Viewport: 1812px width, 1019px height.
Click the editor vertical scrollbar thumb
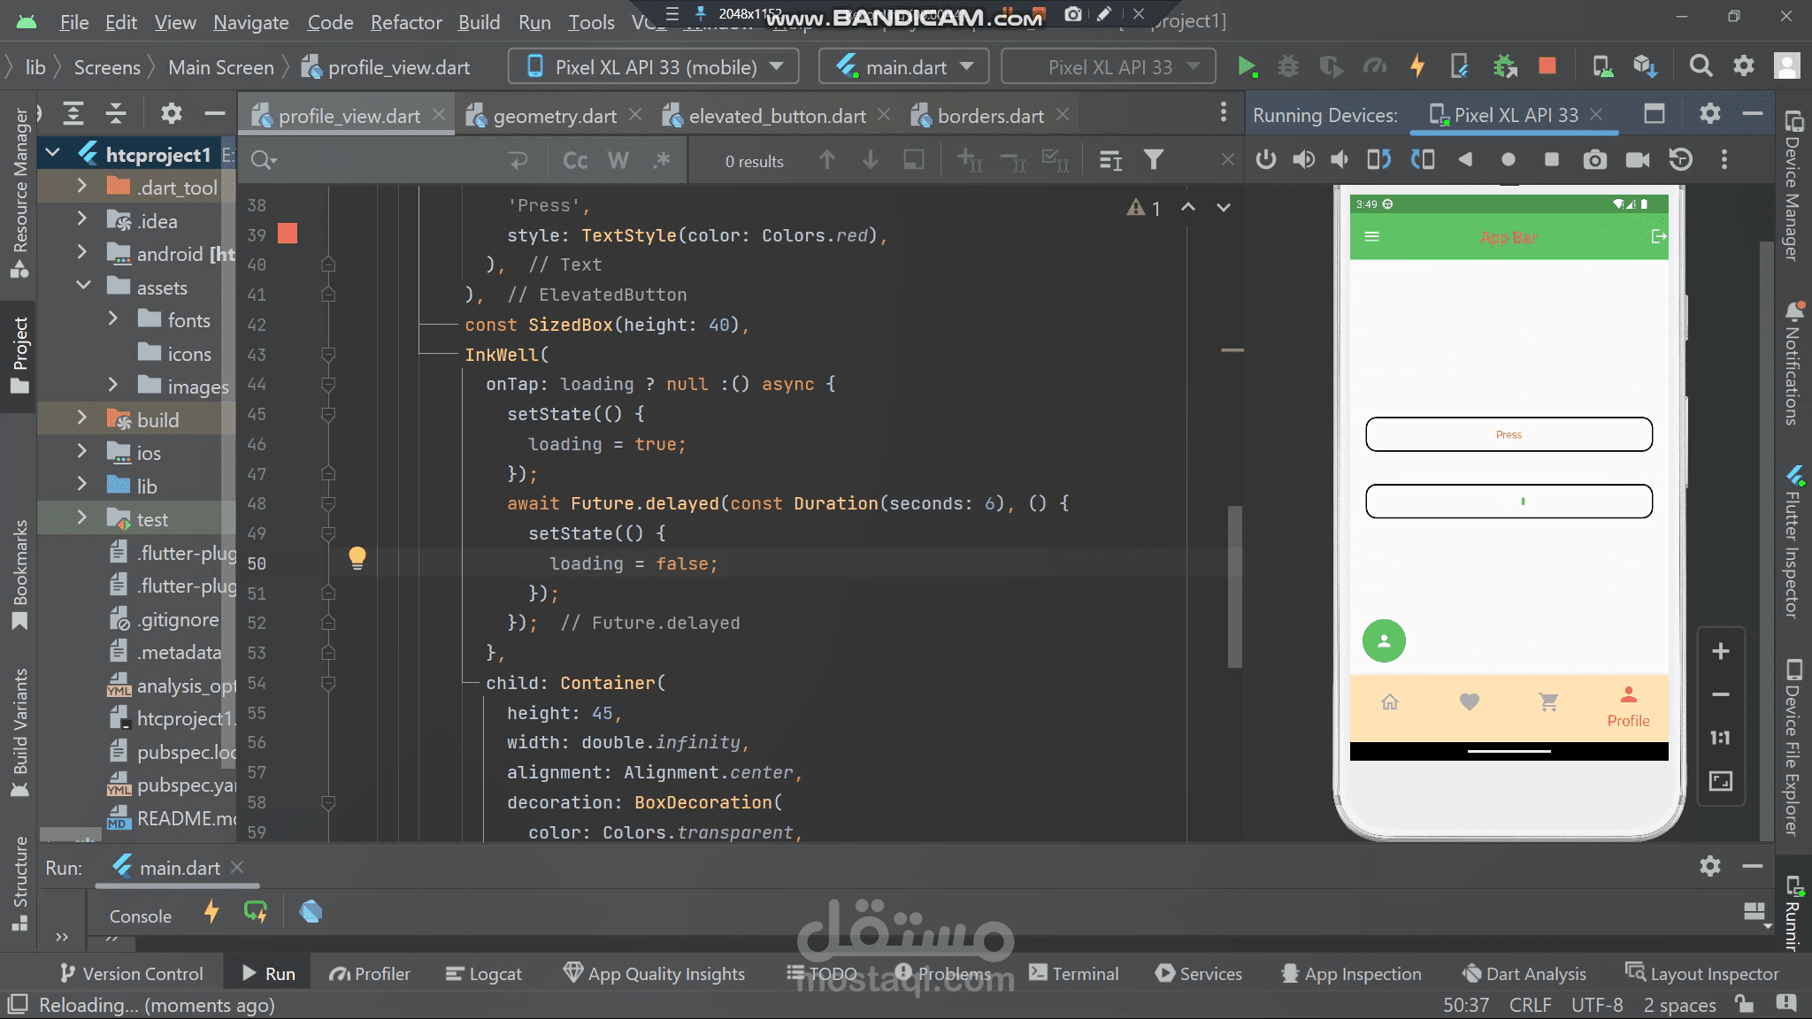pyautogui.click(x=1235, y=586)
